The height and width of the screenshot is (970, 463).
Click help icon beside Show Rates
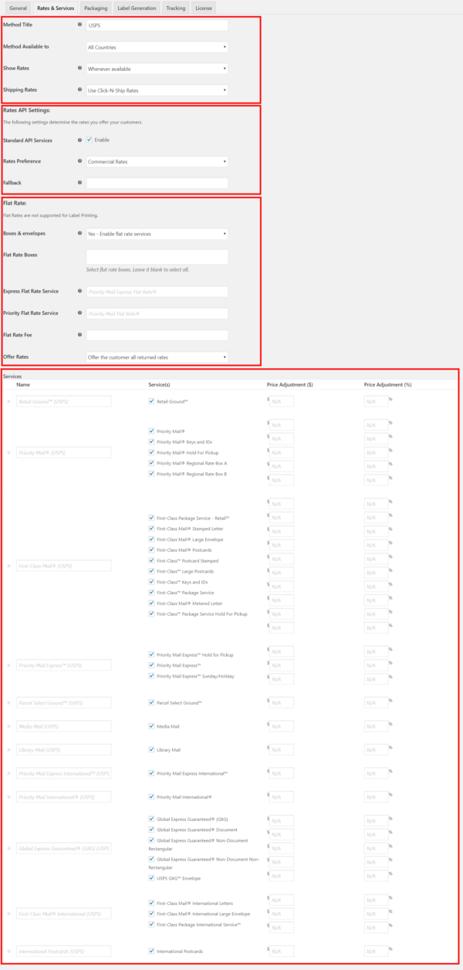80,68
